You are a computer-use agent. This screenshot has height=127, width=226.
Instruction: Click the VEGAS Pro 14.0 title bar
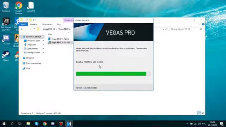(x=113, y=20)
